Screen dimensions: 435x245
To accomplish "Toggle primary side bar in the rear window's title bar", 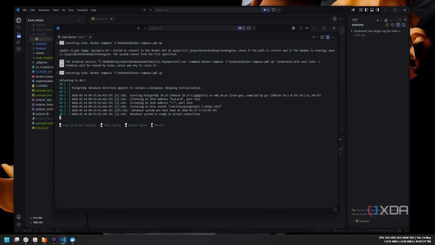I will [x=366, y=10].
